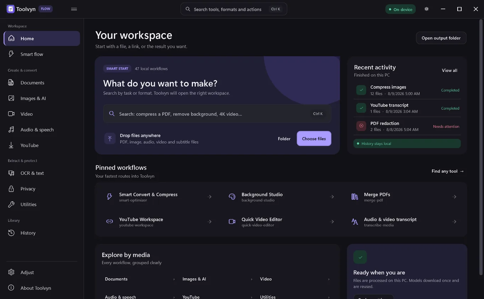Screen dimensions: 484x299
Task: Focus the top search tools field
Action: click(x=234, y=9)
